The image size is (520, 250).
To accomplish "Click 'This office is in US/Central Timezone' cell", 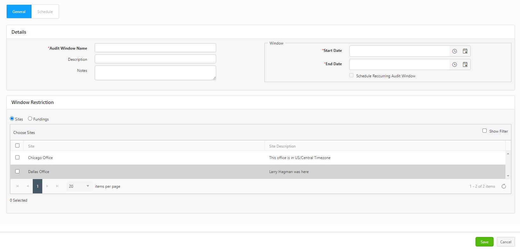I will (300, 158).
